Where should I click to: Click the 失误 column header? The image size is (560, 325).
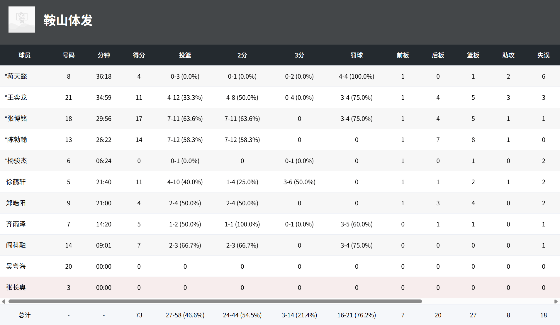pyautogui.click(x=544, y=55)
